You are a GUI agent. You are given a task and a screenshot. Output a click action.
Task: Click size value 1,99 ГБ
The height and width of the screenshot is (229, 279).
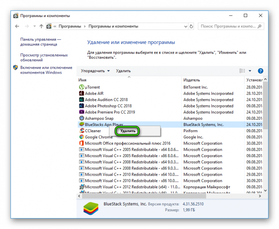point(189,210)
